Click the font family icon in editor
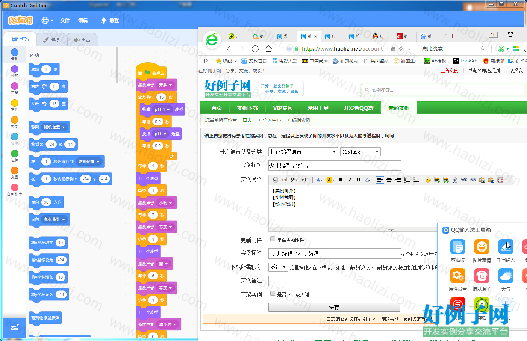Image resolution: width=527 pixels, height=341 pixels. [x=294, y=180]
